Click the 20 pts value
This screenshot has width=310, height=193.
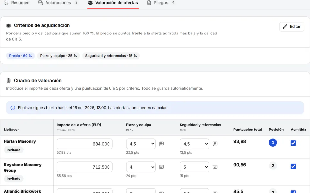click(x=131, y=176)
